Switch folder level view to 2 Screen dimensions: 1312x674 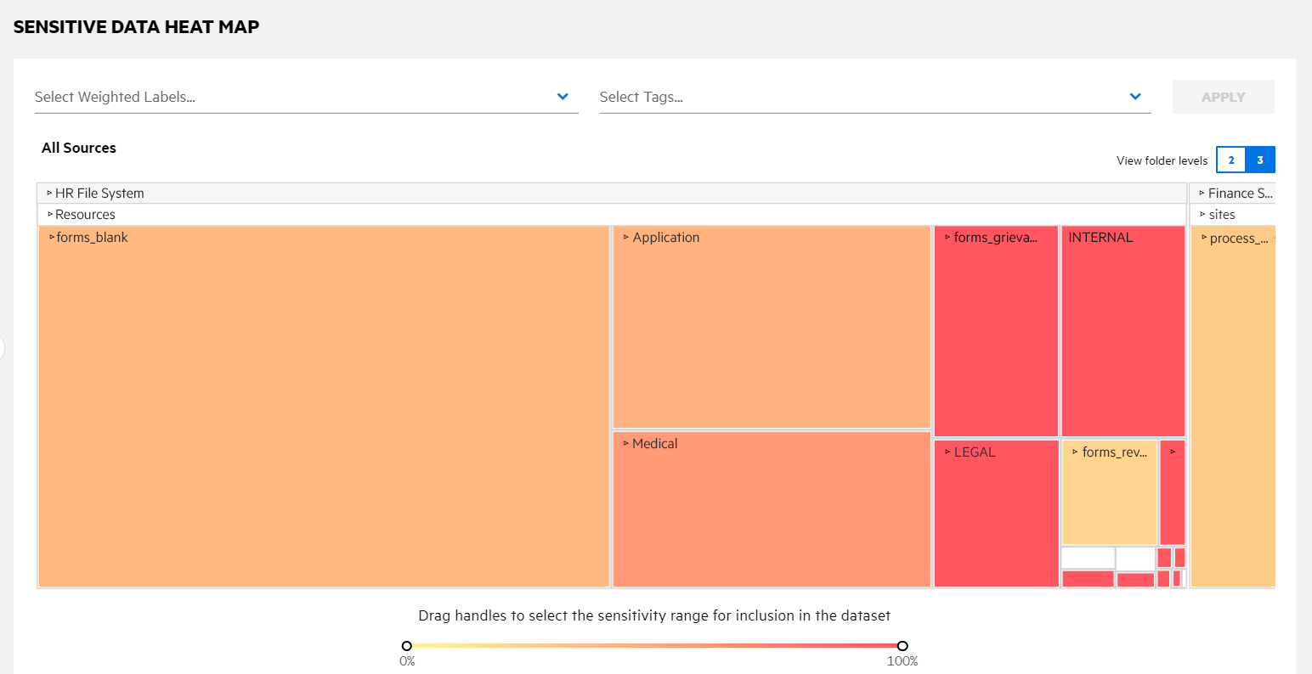pyautogui.click(x=1230, y=160)
